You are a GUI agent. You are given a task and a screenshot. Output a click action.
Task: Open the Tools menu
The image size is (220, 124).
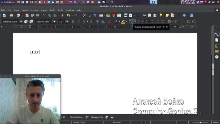[60, 10]
